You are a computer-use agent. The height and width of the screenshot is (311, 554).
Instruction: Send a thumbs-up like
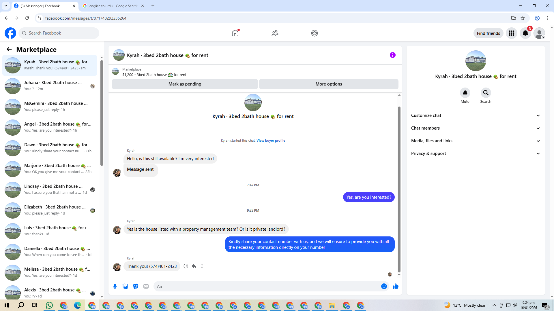tap(395, 286)
